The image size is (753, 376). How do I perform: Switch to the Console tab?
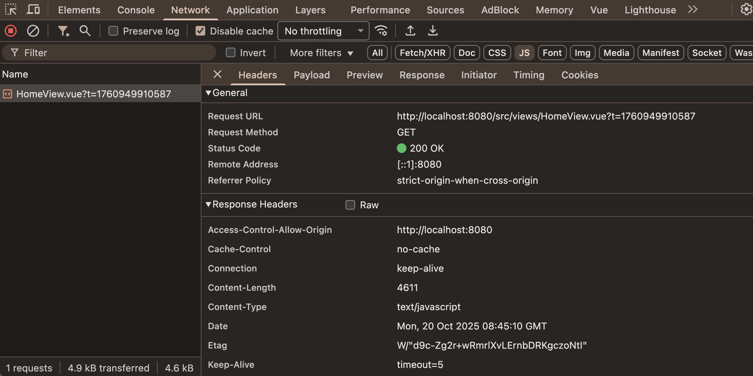(136, 10)
